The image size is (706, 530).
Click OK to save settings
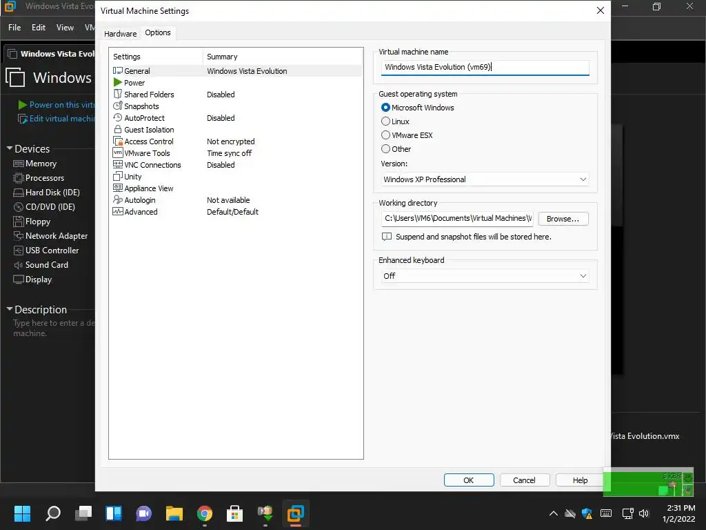[x=469, y=480]
